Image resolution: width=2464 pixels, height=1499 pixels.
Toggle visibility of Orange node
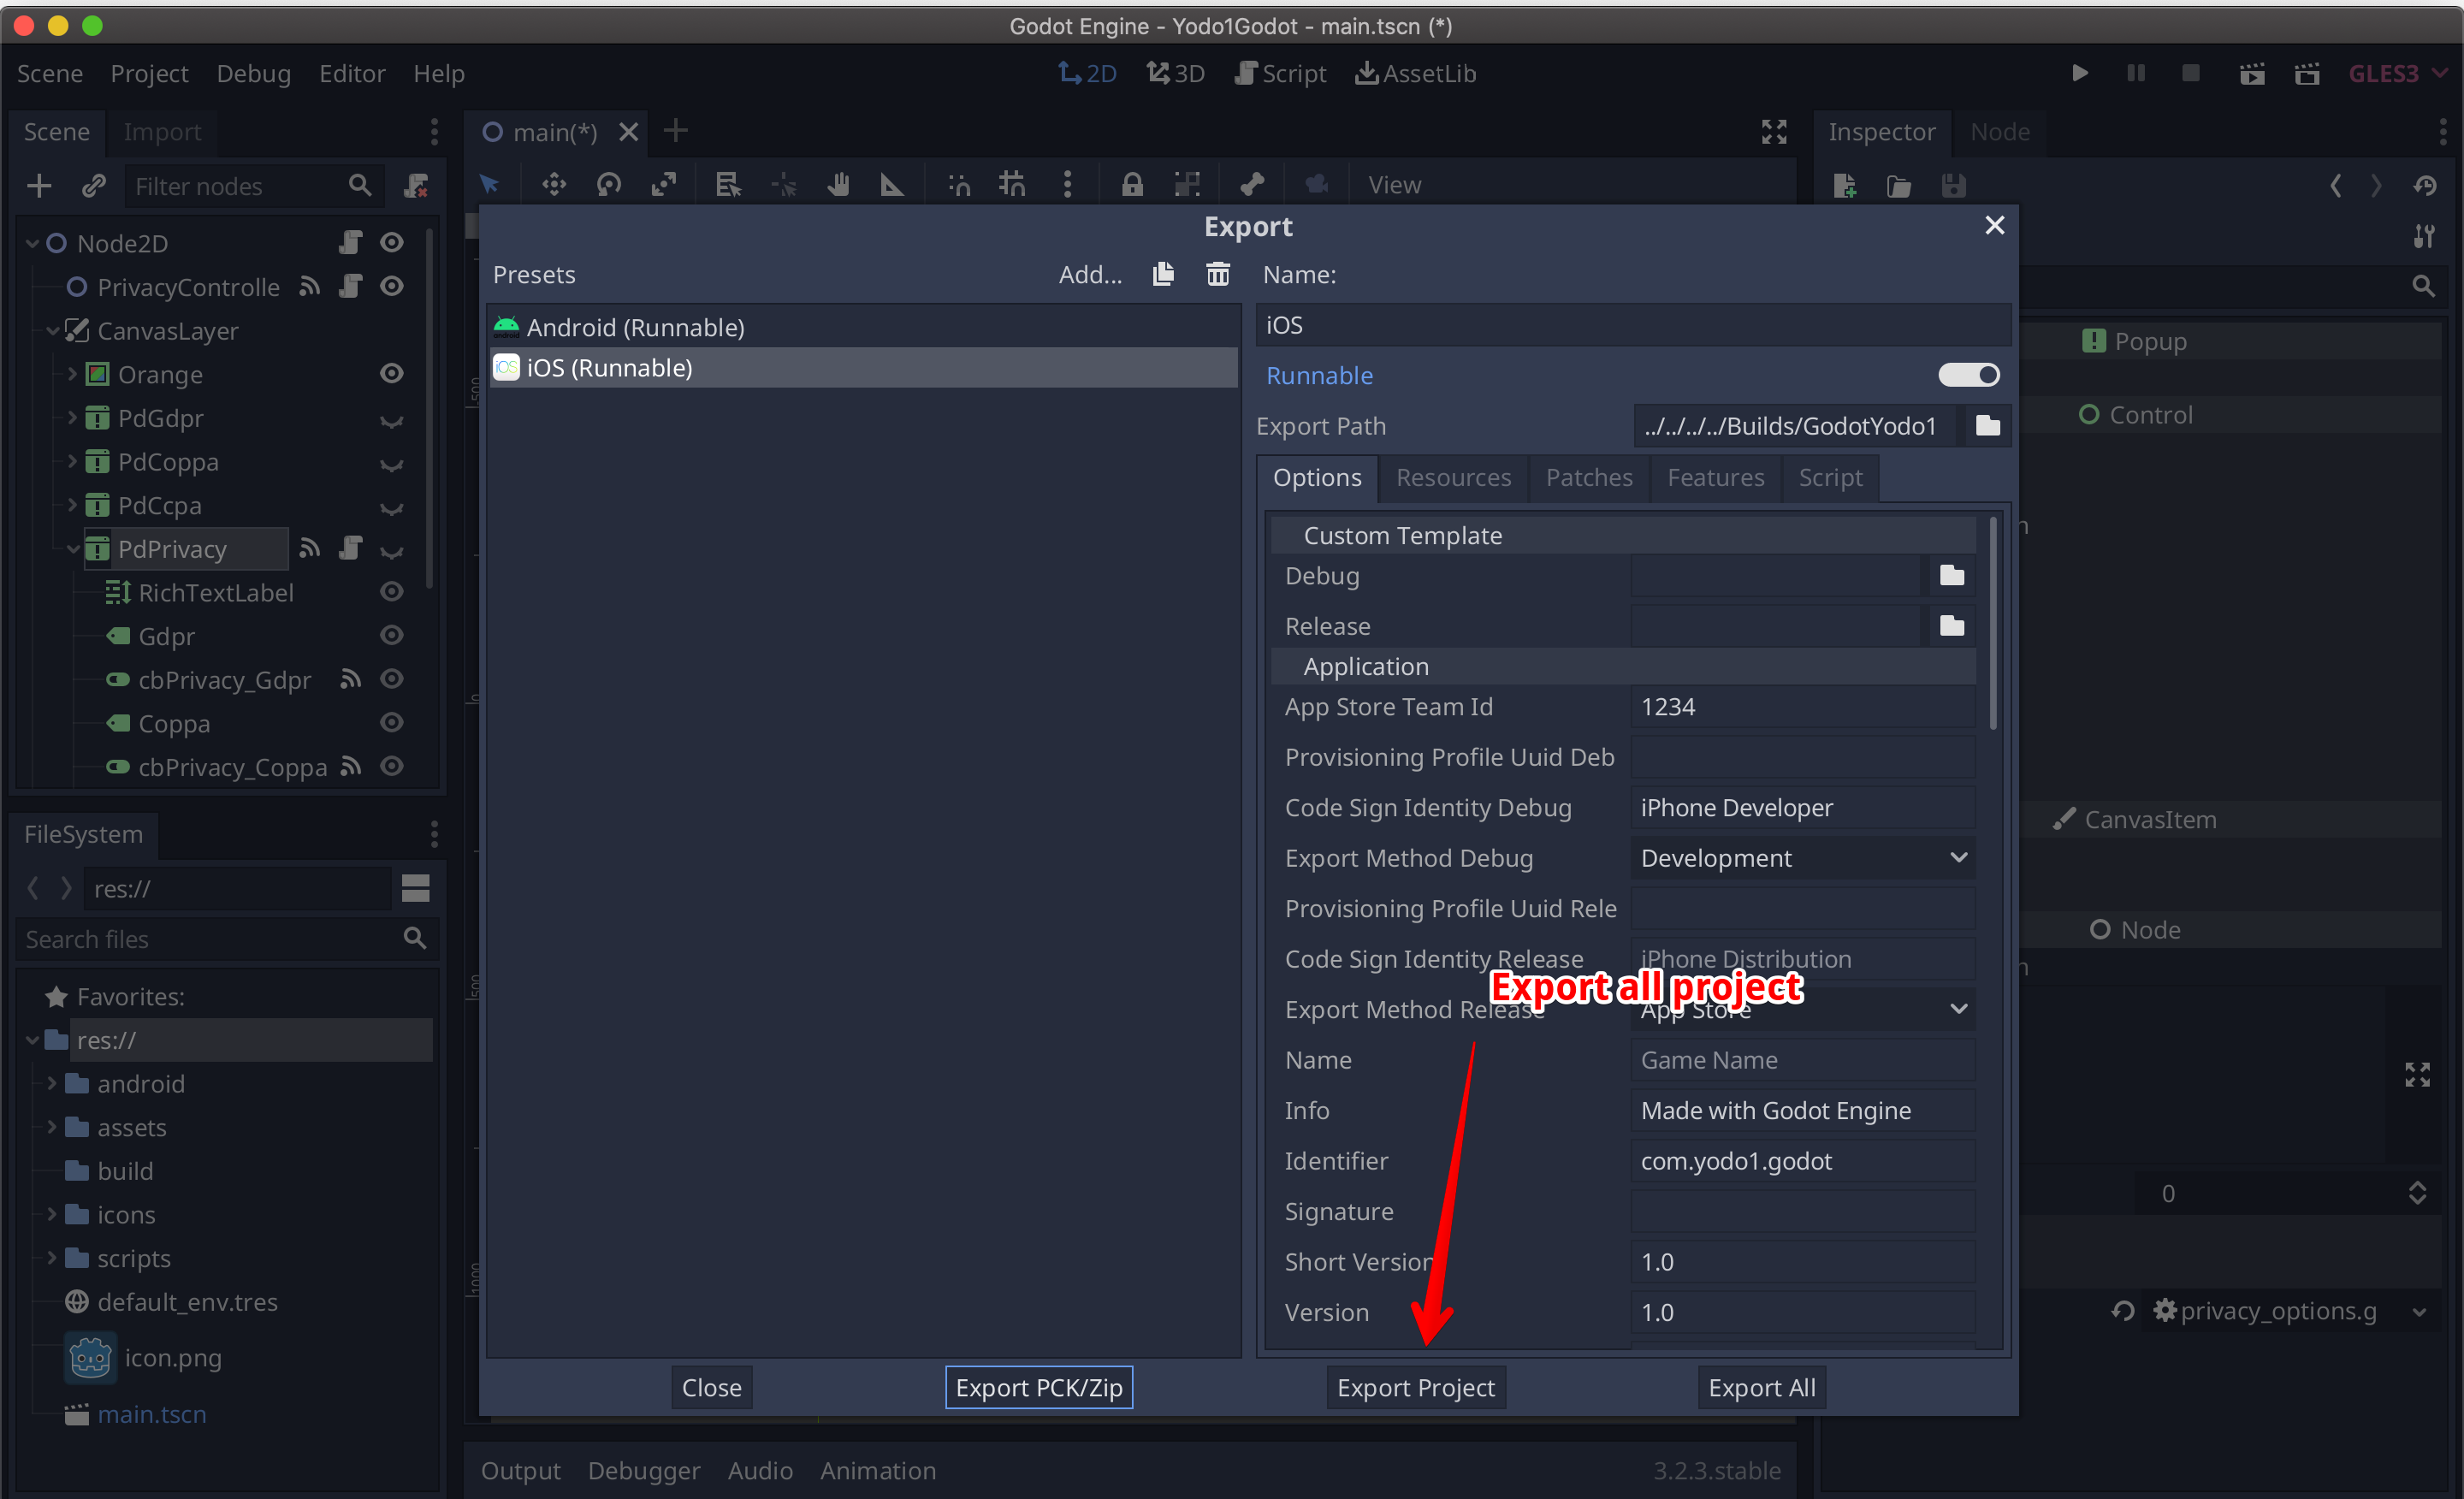point(392,374)
